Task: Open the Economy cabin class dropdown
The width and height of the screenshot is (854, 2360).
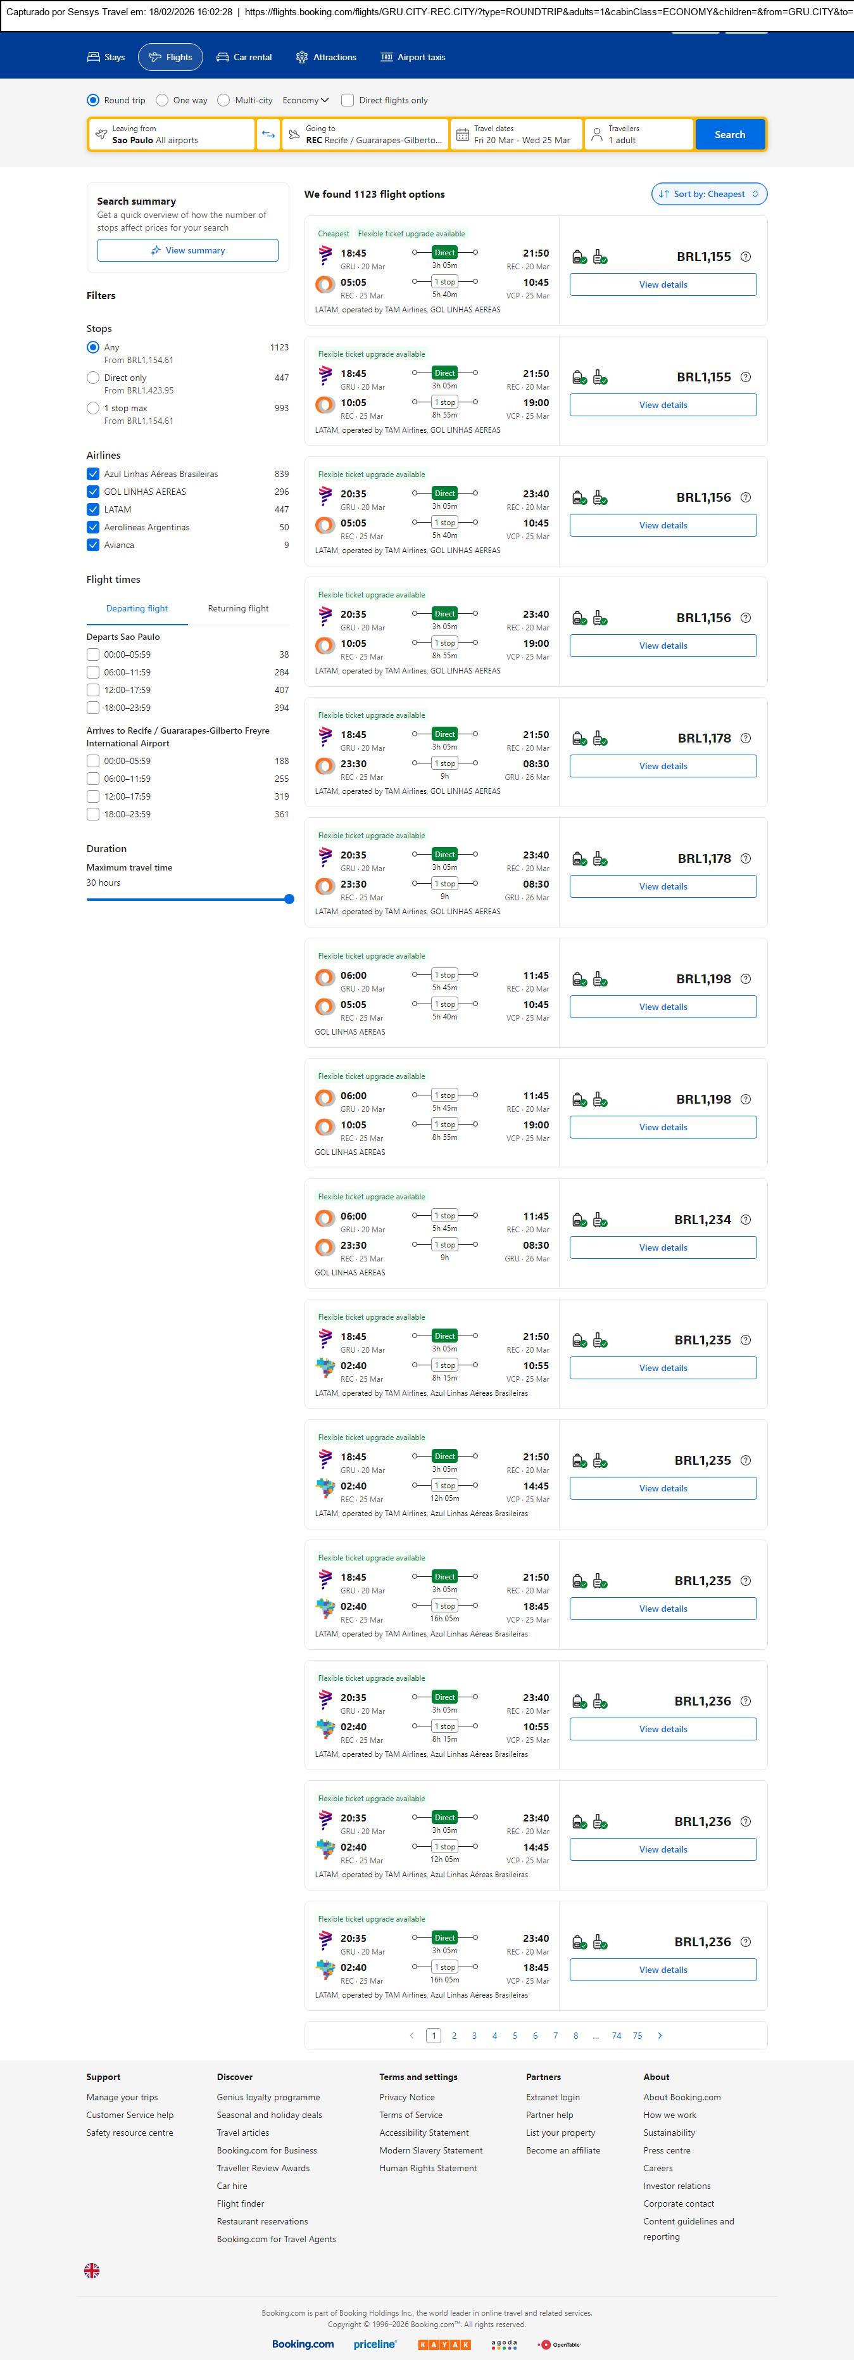Action: [305, 100]
